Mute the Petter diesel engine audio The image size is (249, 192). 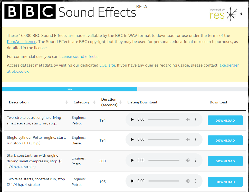point(188,140)
